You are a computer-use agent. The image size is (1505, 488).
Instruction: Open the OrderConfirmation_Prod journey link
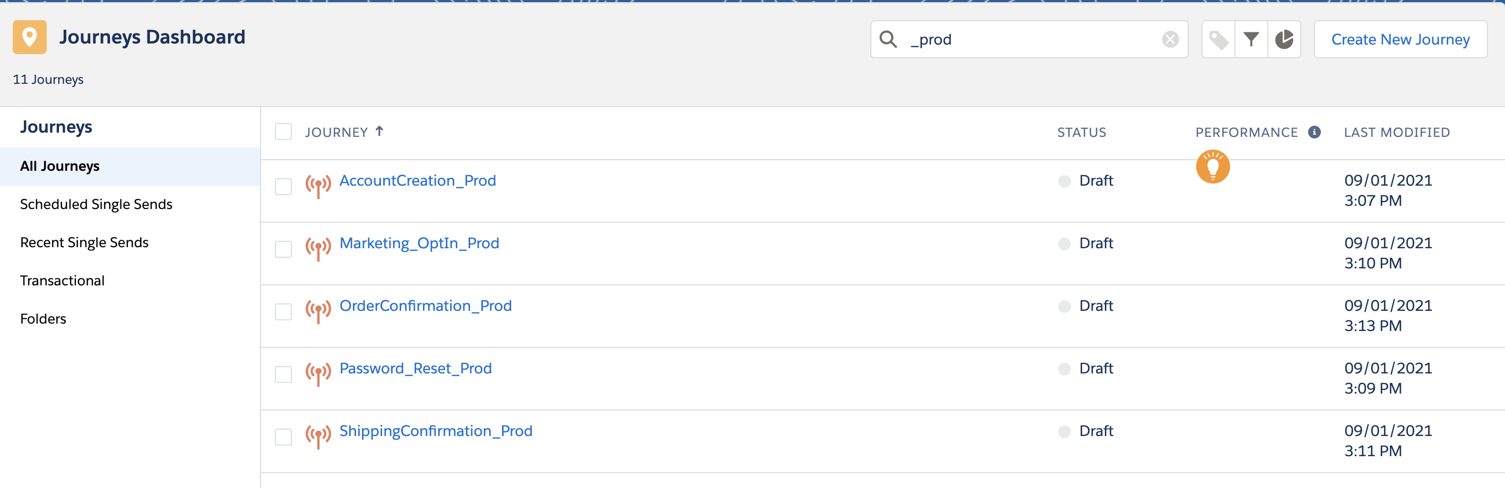[425, 306]
